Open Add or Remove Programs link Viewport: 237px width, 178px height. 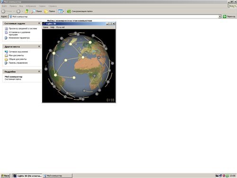[19, 33]
